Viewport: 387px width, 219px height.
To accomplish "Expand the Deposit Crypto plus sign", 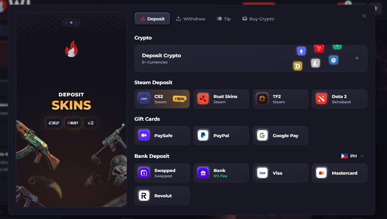I will [357, 58].
